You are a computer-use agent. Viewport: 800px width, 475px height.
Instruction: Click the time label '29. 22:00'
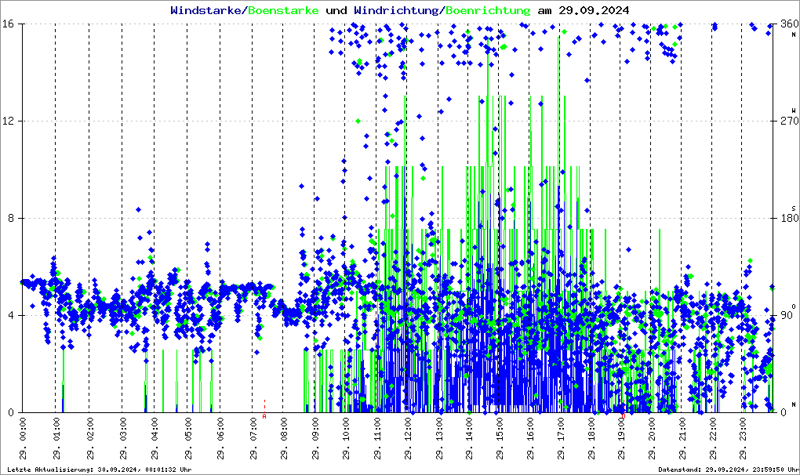pyautogui.click(x=713, y=438)
